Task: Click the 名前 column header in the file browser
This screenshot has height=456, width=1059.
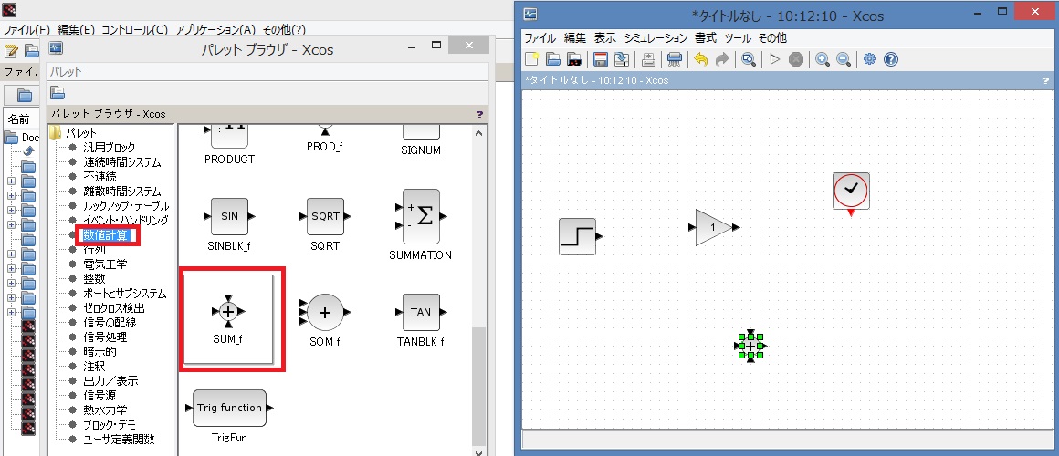Action: coord(19,119)
